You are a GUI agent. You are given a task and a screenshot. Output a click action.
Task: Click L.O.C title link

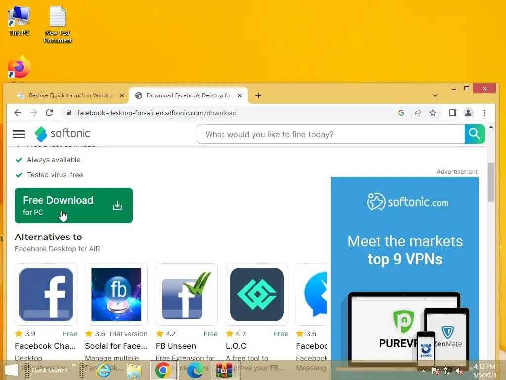(x=236, y=346)
